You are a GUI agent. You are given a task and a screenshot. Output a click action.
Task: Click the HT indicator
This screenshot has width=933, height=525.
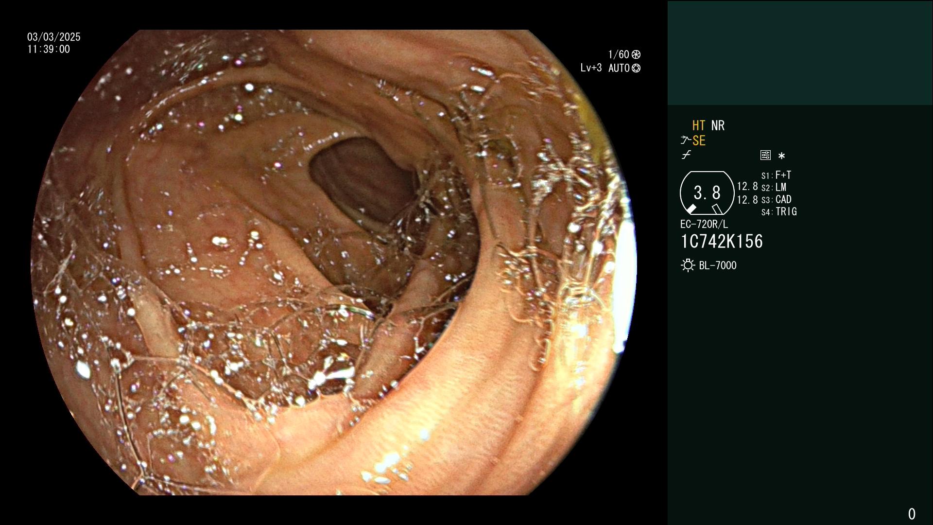pos(699,125)
